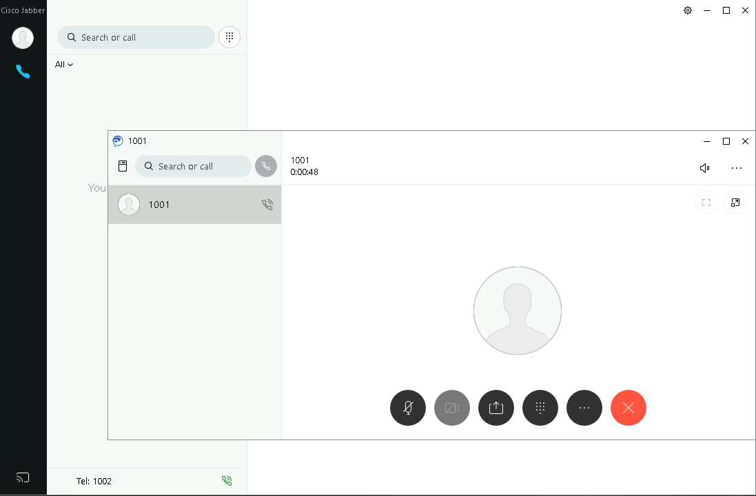The width and height of the screenshot is (756, 496).
Task: Expand the All filter dropdown
Action: pyautogui.click(x=64, y=65)
